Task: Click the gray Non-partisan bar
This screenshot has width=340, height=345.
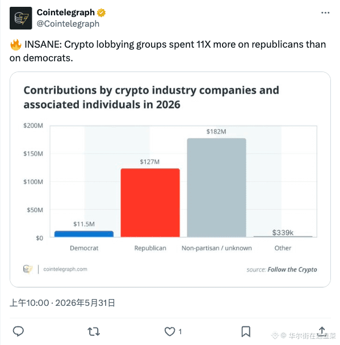Action: click(x=216, y=187)
